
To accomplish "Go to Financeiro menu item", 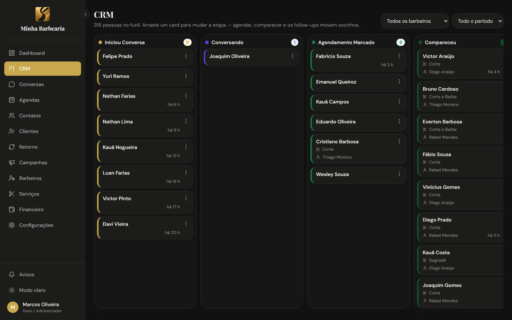I will 43,210.
